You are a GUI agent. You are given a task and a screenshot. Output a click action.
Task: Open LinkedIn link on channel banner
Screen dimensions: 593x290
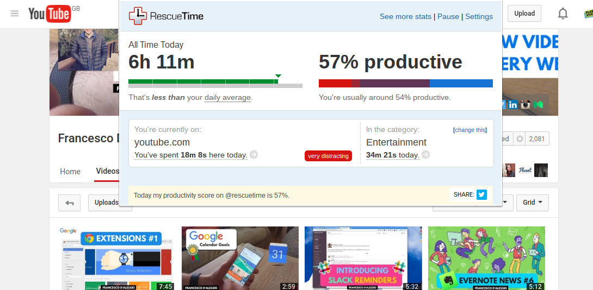[512, 105]
